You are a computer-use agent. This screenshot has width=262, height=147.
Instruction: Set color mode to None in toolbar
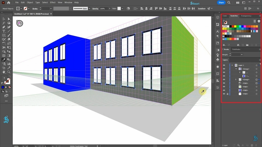click(10, 87)
